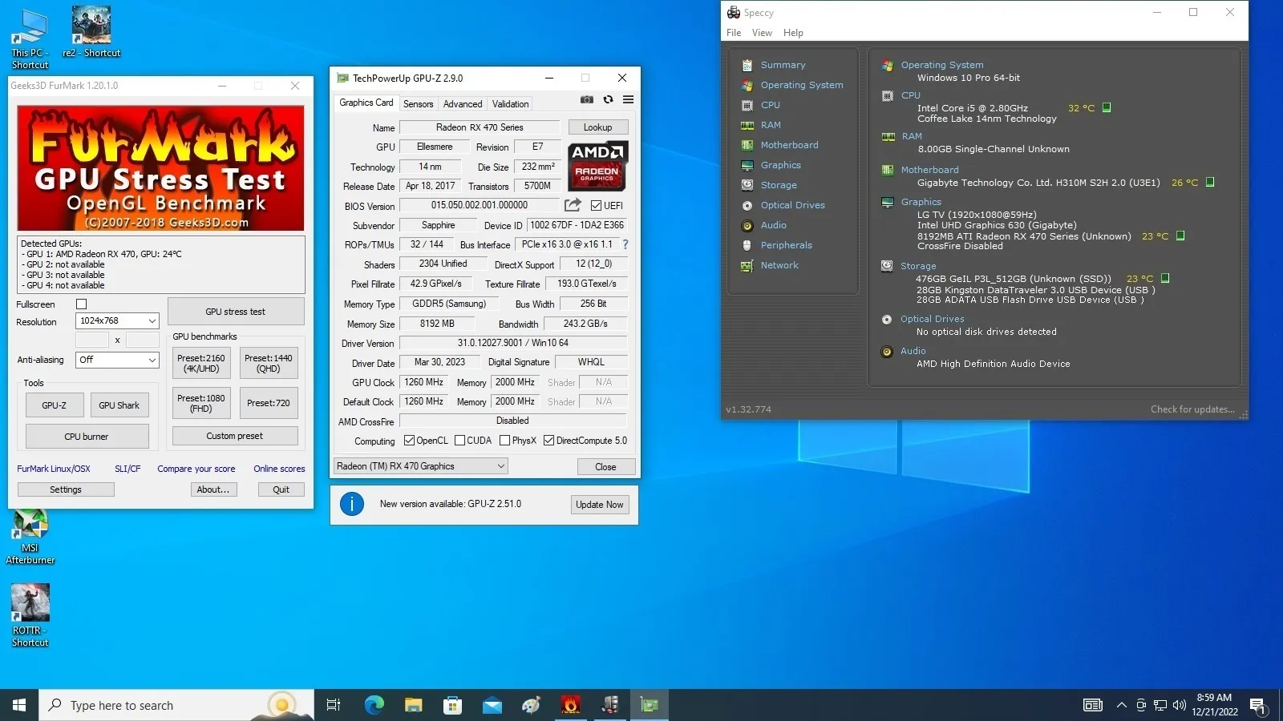Click Update Now for GPU-Z

599,505
